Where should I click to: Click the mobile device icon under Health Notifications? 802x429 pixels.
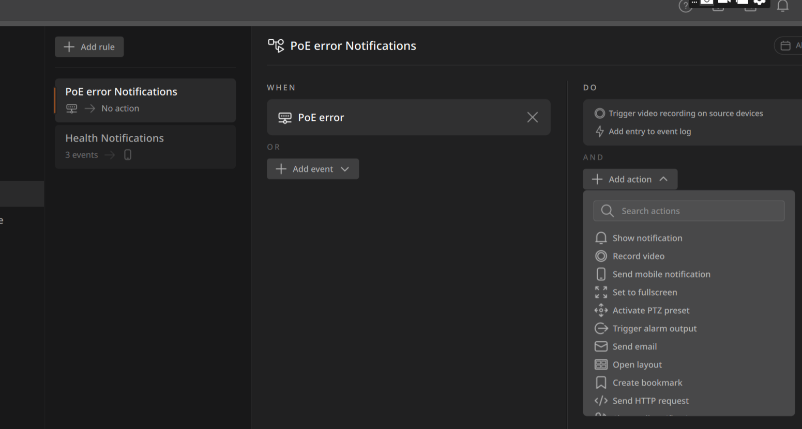click(128, 155)
